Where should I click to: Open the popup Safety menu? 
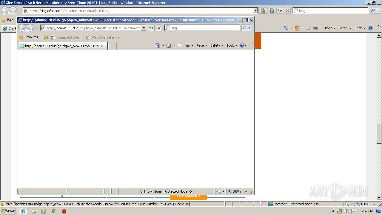(x=217, y=45)
